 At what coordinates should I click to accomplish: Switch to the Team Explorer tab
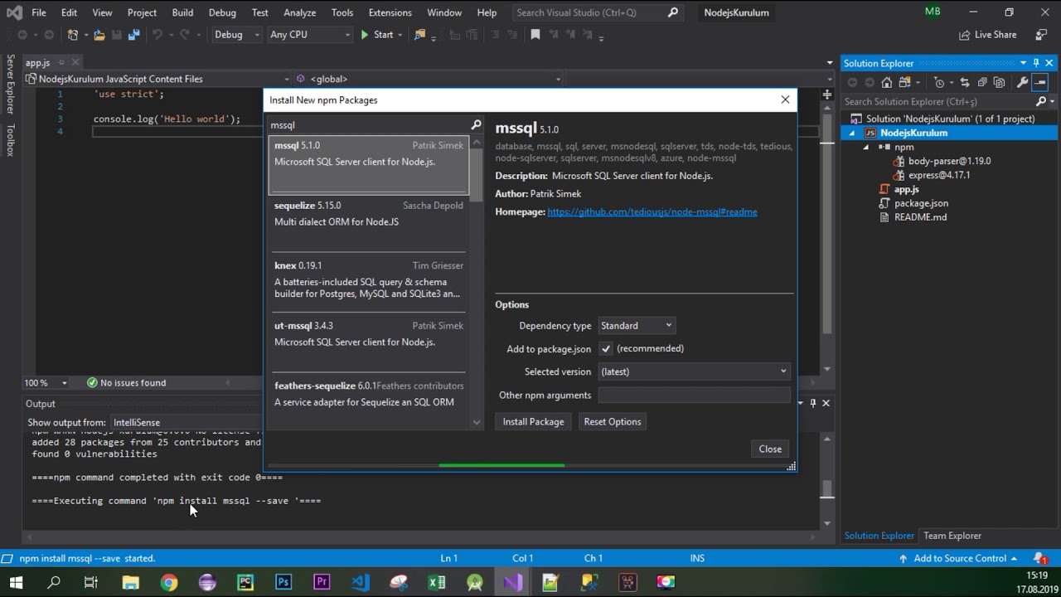pyautogui.click(x=952, y=536)
